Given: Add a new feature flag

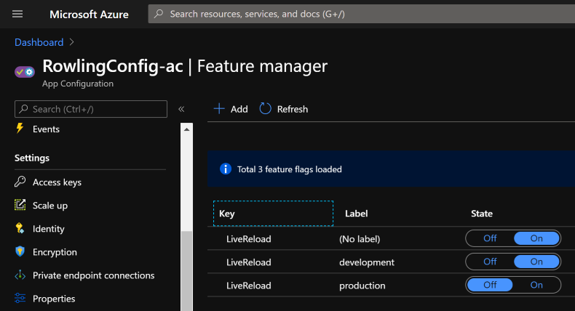Looking at the screenshot, I should coord(231,109).
